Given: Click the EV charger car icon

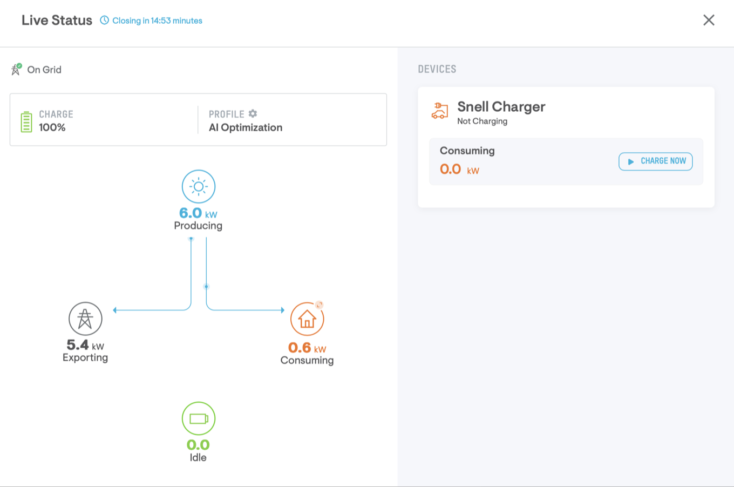Looking at the screenshot, I should tap(439, 111).
